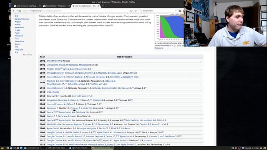This screenshot has width=267, height=150.
Task: Click the wikipedia.org URL address field
Action: 75,11
